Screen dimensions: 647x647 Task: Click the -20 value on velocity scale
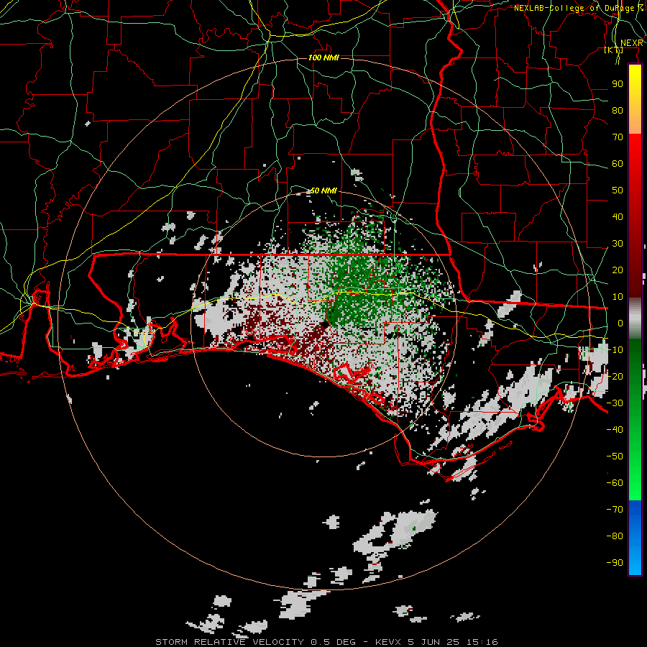pyautogui.click(x=615, y=376)
